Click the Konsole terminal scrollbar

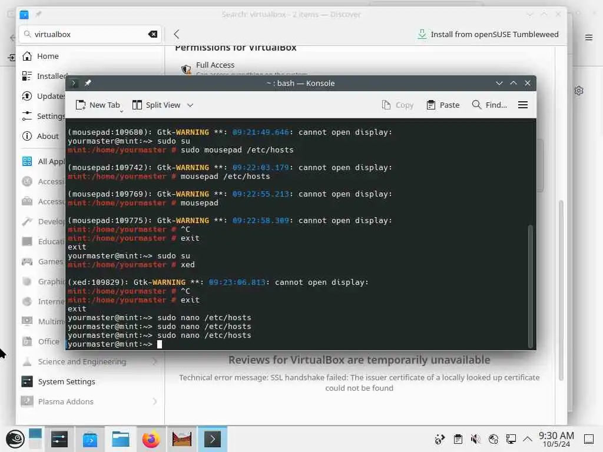(531, 286)
